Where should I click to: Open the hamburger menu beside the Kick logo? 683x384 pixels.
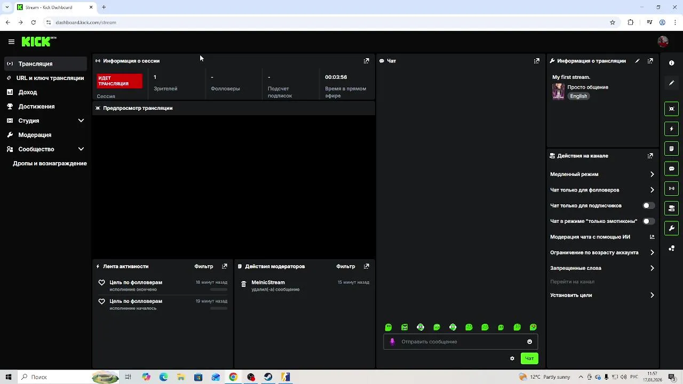pyautogui.click(x=11, y=42)
